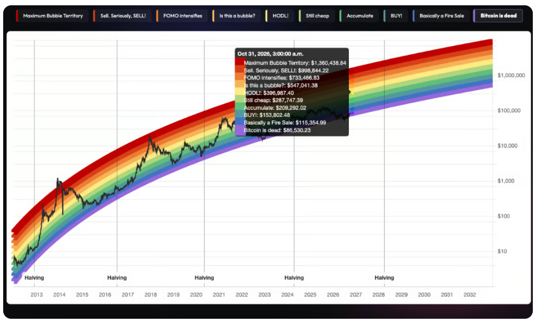Click tooltip BUY! $153,802.48 row

[266, 115]
